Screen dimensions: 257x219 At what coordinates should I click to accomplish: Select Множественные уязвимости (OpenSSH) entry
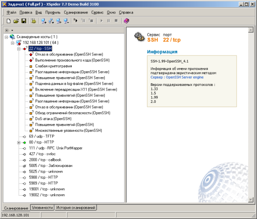69,131
